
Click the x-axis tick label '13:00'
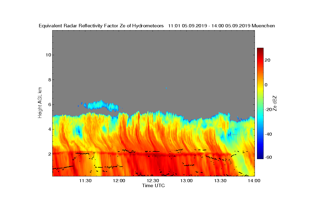tap(187, 181)
